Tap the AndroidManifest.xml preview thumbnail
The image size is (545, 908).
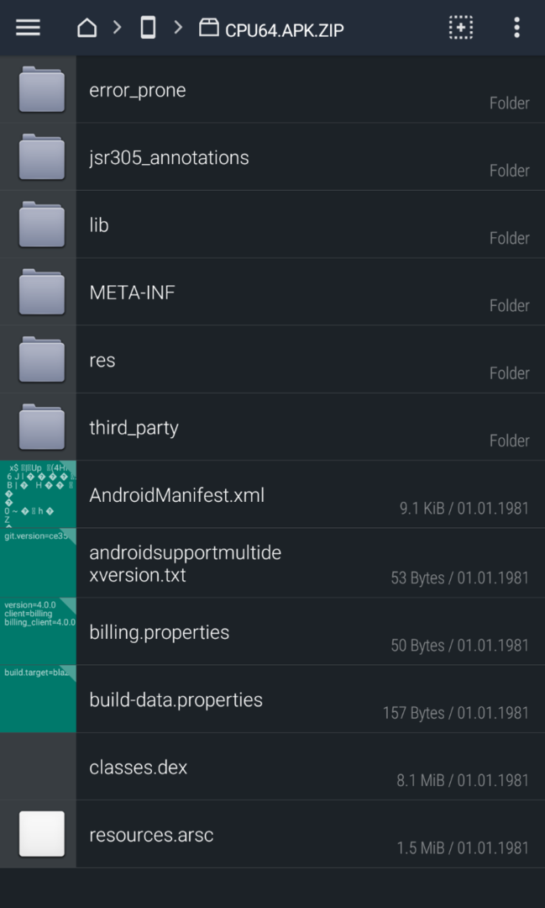38,494
